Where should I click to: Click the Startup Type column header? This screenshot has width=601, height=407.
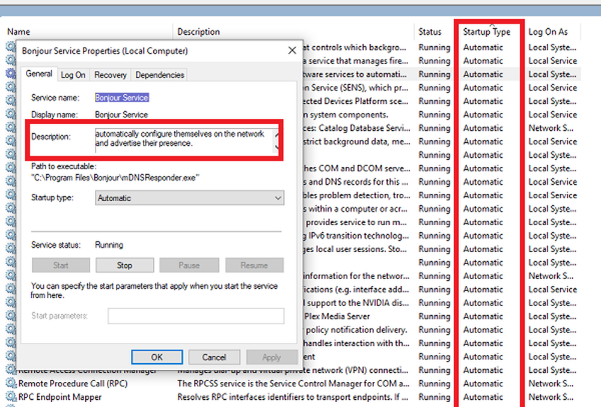tap(486, 32)
